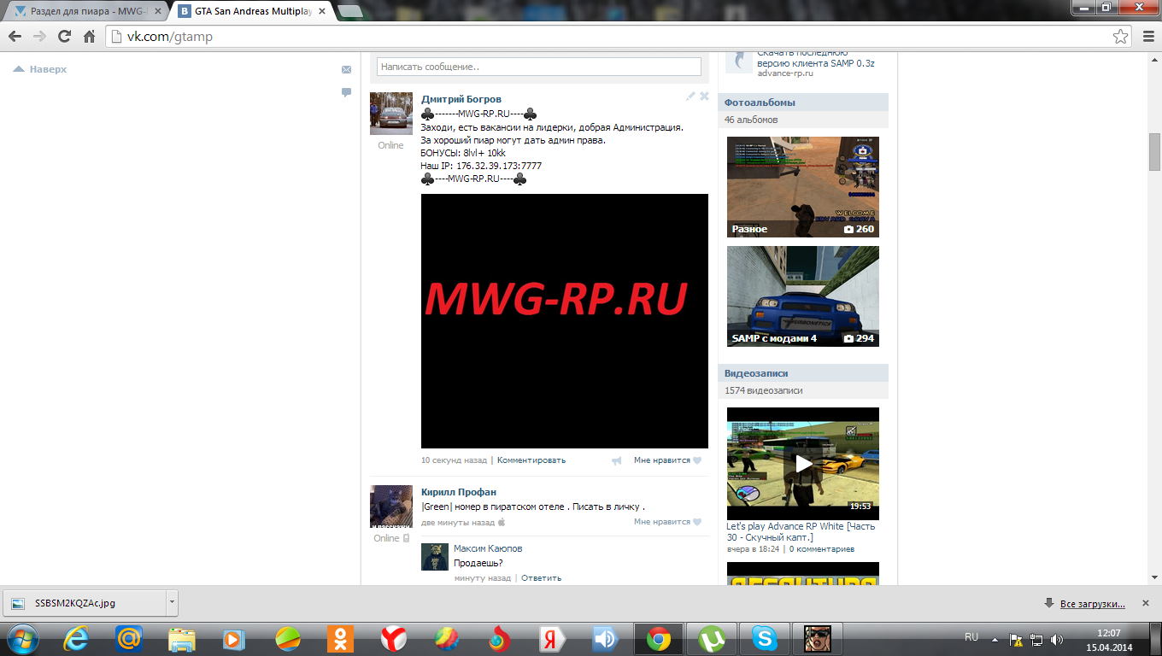
Task: Open the red Yandex browser taskbar icon
Action: coord(394,638)
